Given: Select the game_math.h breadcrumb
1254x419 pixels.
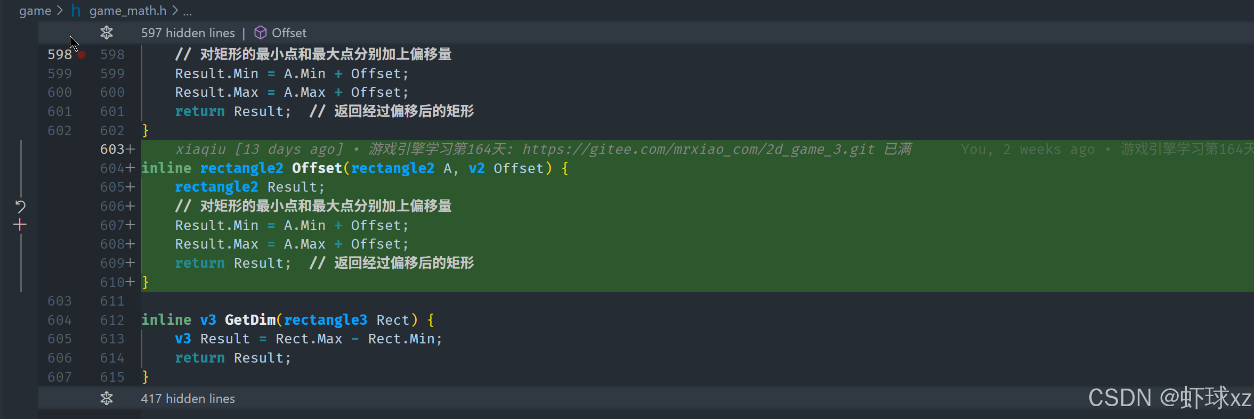Looking at the screenshot, I should tap(128, 11).
